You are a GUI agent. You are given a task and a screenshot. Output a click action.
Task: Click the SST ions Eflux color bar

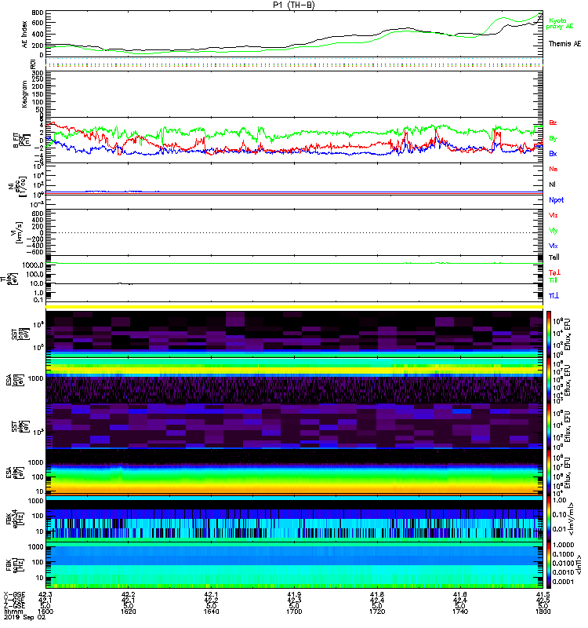[548, 334]
